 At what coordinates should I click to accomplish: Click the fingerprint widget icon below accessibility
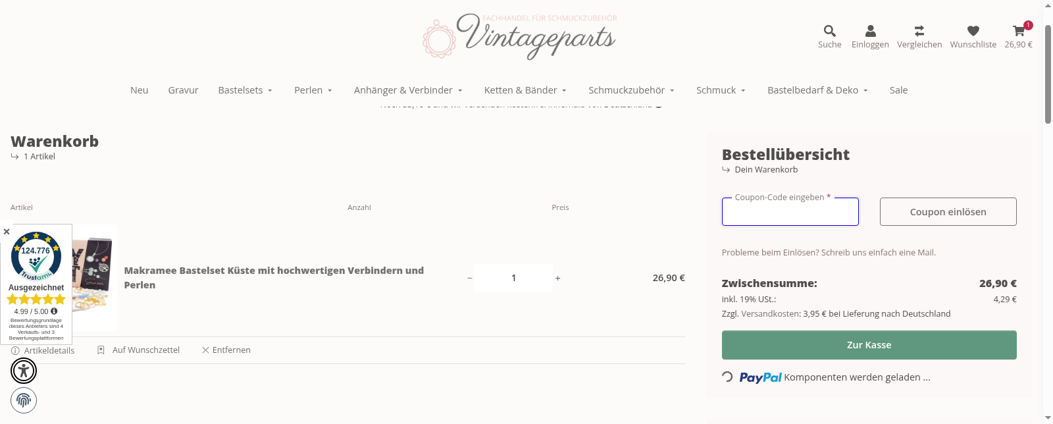(x=24, y=400)
